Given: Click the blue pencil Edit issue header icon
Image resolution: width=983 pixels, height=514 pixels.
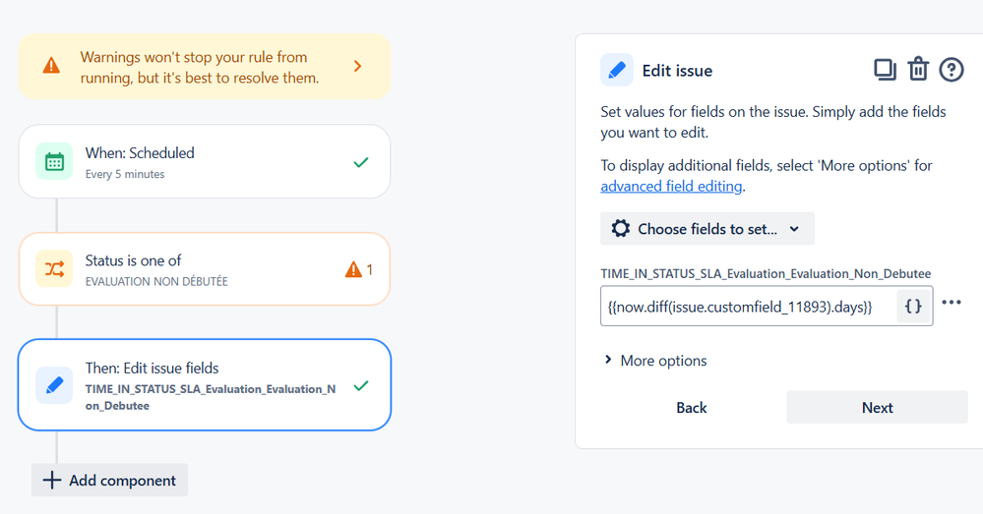Looking at the screenshot, I should pyautogui.click(x=617, y=71).
